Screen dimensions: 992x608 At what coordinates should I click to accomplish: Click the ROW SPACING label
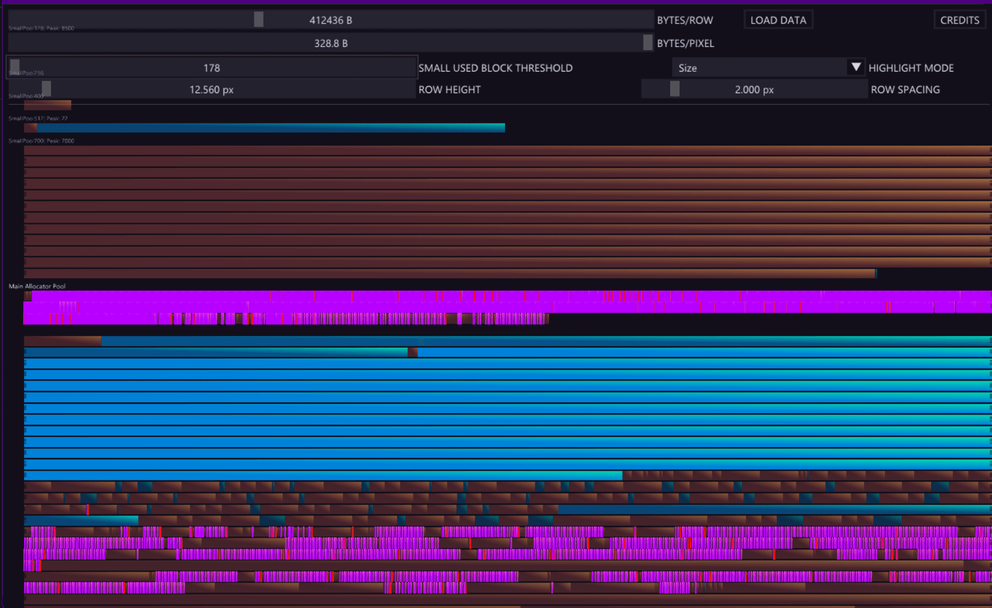click(x=905, y=90)
